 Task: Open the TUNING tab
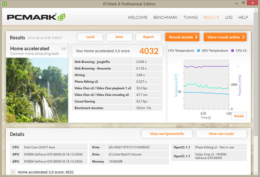(190, 17)
